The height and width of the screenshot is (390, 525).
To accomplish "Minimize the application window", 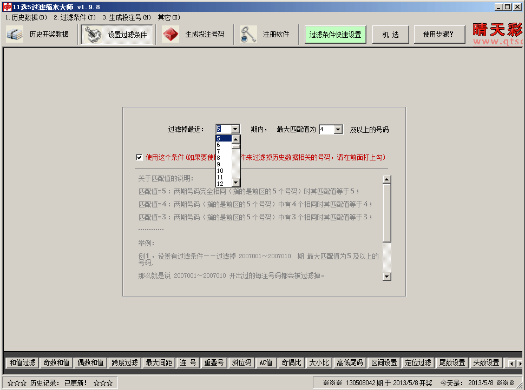I will (x=498, y=6).
